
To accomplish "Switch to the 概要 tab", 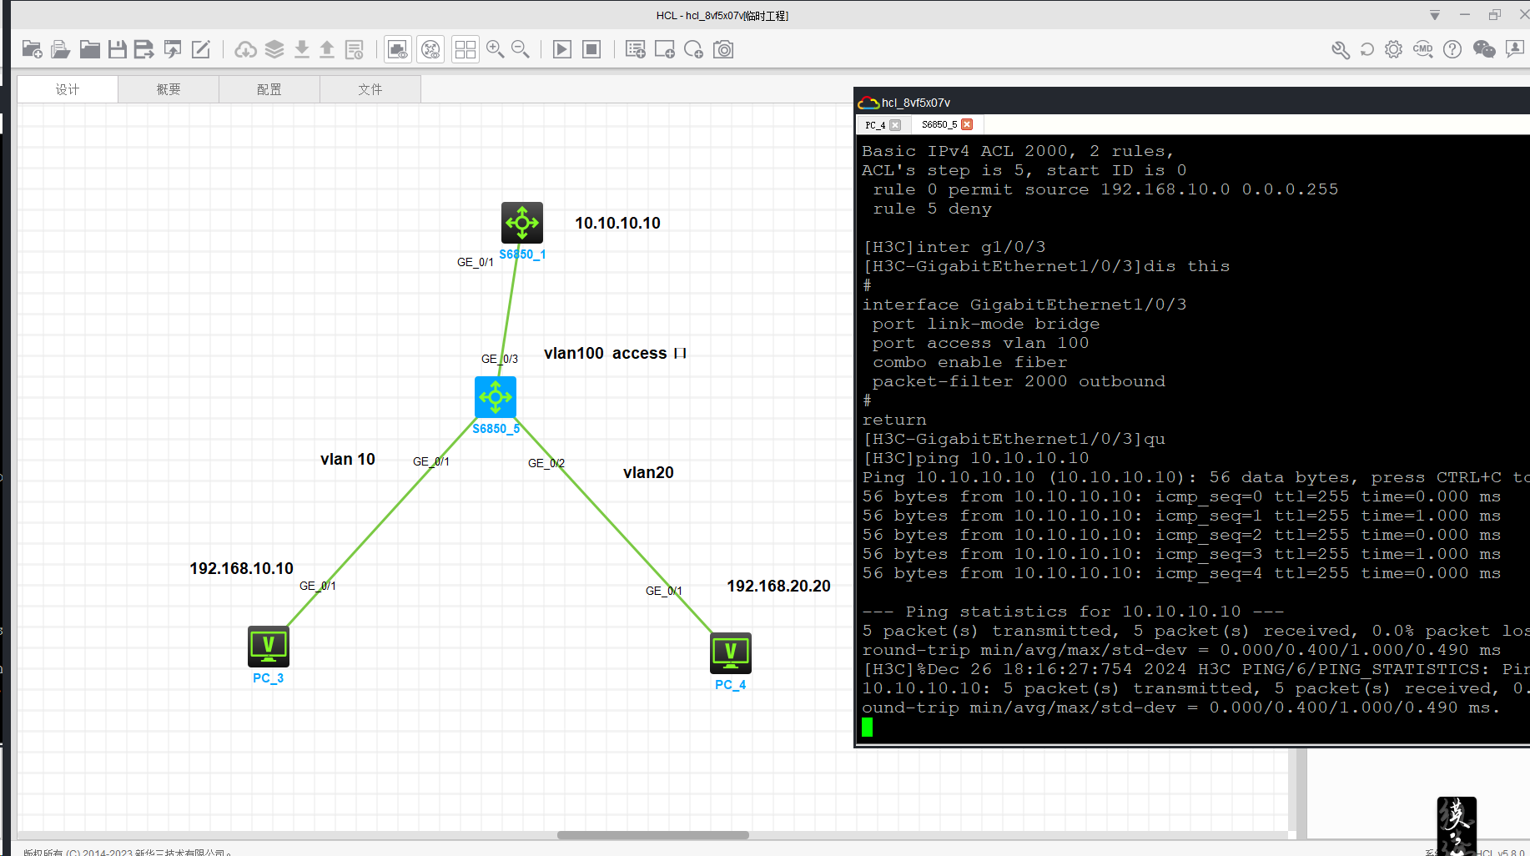I will [169, 89].
